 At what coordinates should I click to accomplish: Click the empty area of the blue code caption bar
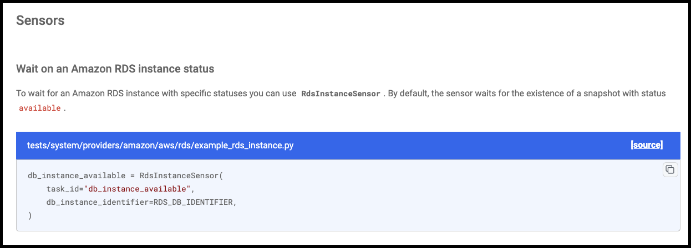pyautogui.click(x=460, y=145)
